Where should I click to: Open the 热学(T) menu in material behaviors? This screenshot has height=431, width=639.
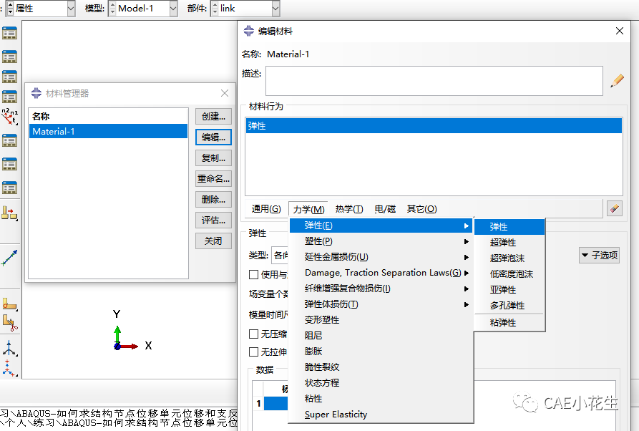point(348,208)
